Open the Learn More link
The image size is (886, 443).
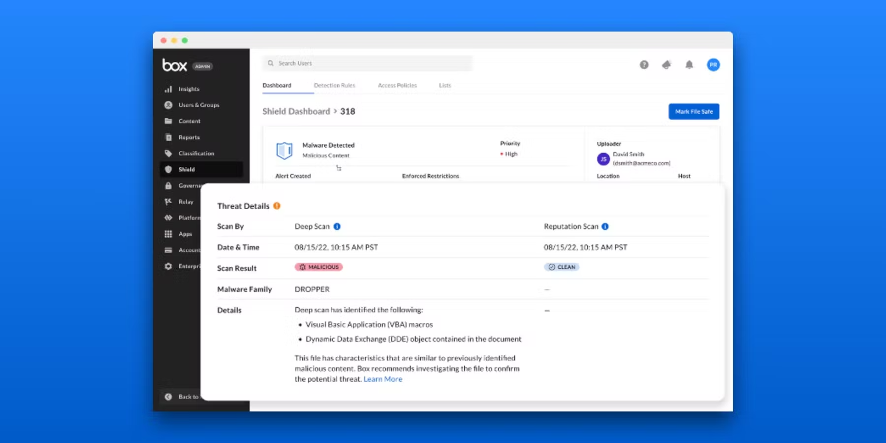click(x=382, y=379)
